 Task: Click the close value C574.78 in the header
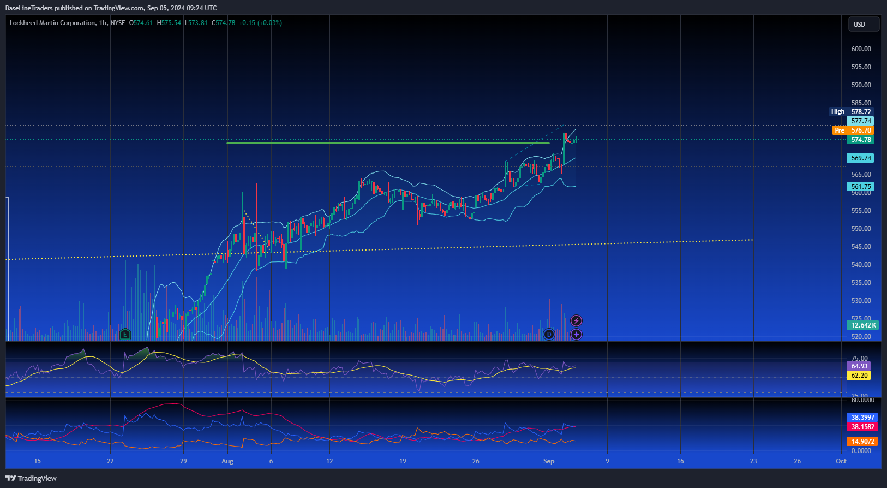click(x=224, y=23)
